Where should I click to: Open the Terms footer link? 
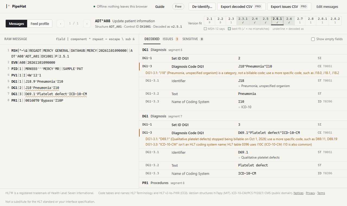point(321,193)
